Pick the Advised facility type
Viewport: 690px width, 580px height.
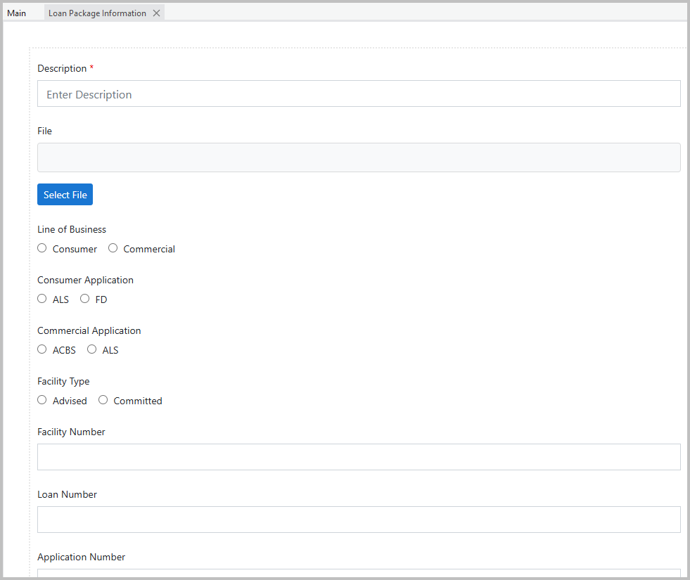click(42, 399)
